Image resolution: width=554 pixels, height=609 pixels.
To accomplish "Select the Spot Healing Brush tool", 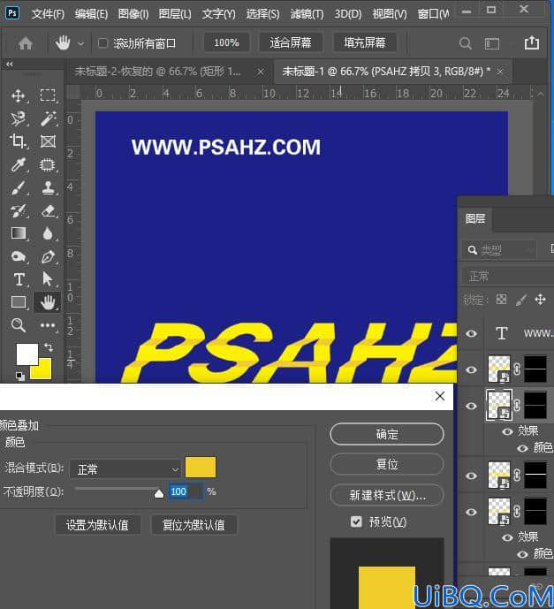I will (x=48, y=164).
